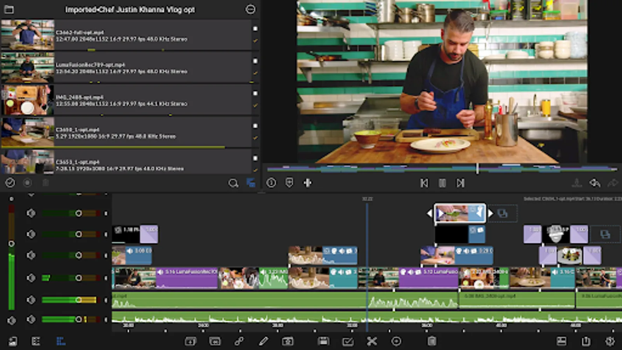Click the highlighted selected clip on timeline
This screenshot has height=350, width=622.
(x=460, y=213)
